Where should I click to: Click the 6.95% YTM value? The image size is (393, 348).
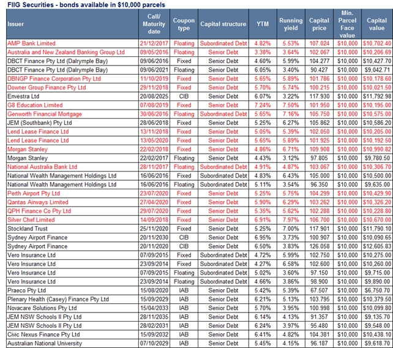click(263, 237)
